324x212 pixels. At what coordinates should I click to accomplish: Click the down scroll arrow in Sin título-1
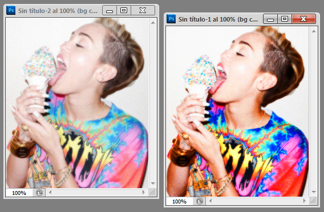click(x=314, y=192)
